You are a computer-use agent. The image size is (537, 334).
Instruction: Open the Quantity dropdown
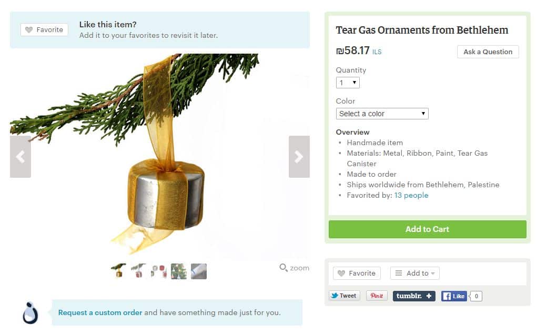[x=348, y=83]
